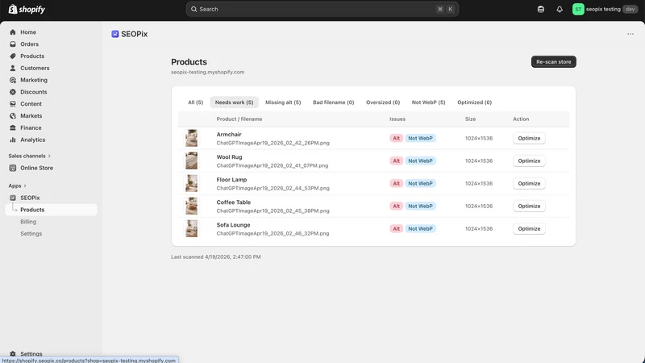Open notifications bell icon

(x=560, y=9)
